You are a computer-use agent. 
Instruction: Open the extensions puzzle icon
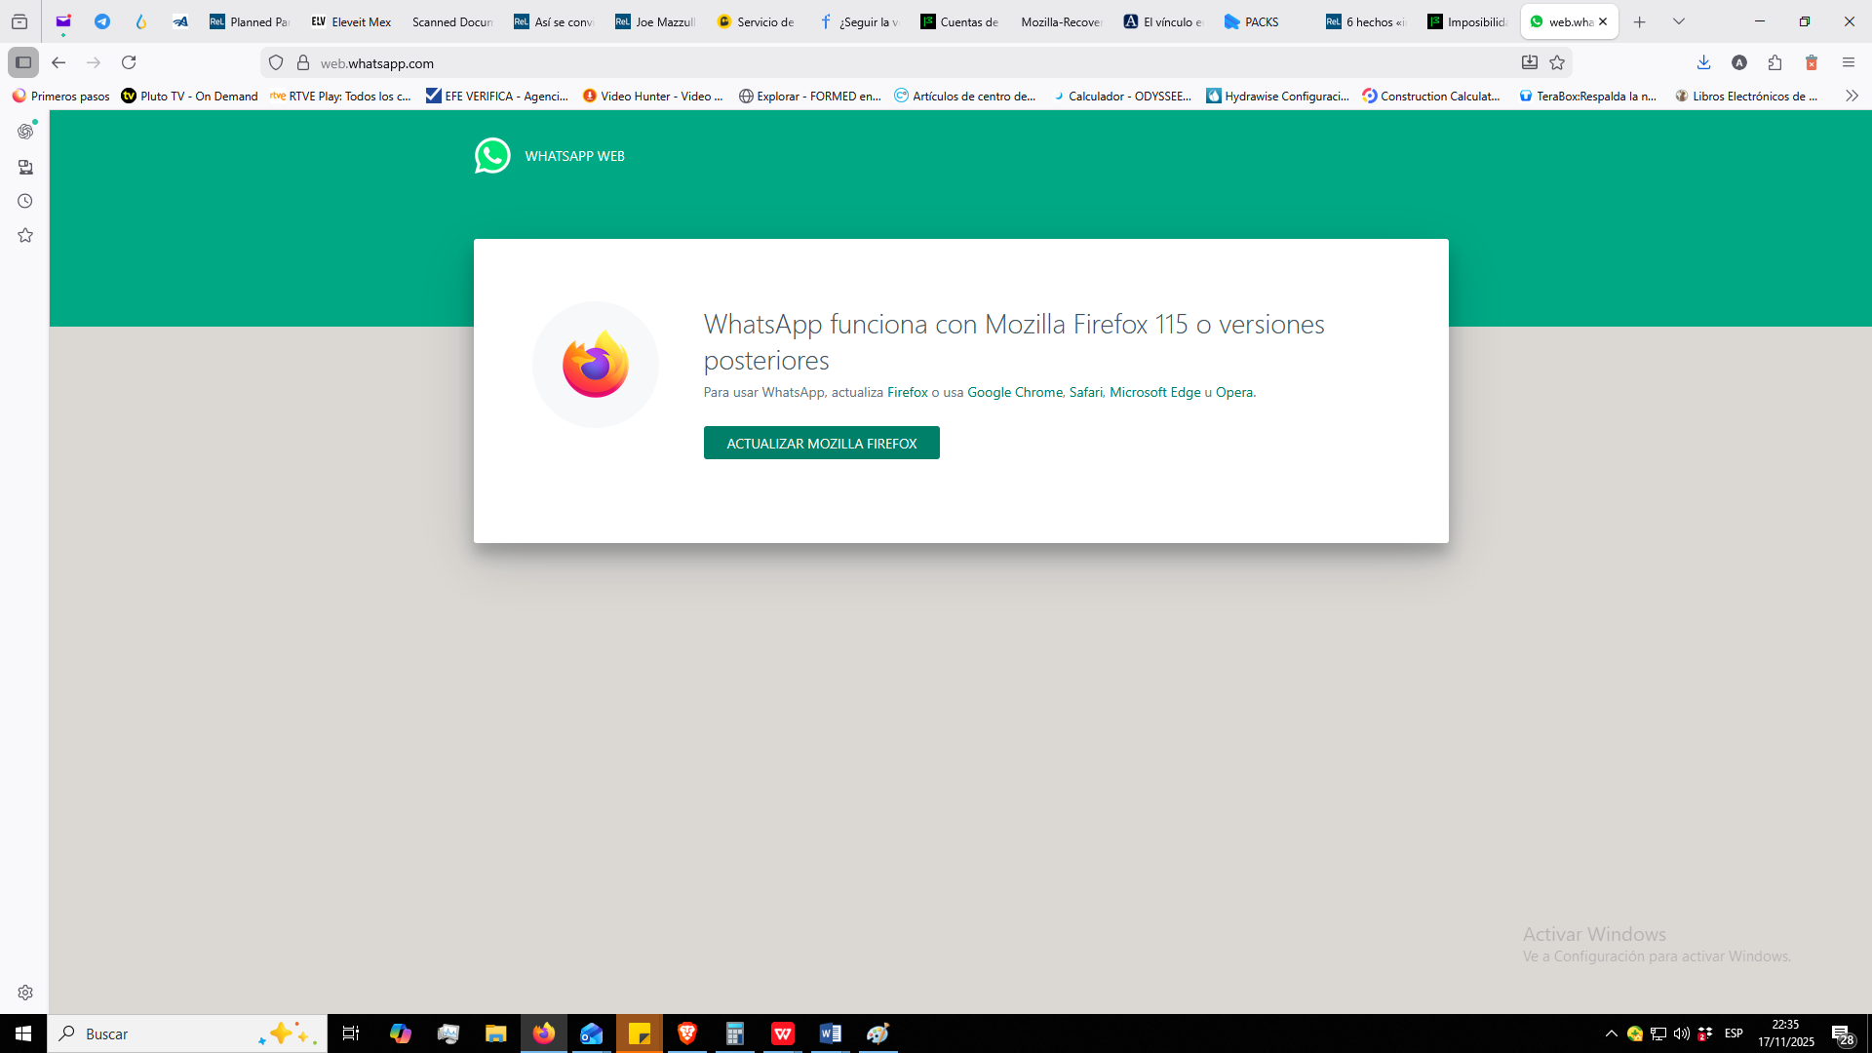(1774, 62)
